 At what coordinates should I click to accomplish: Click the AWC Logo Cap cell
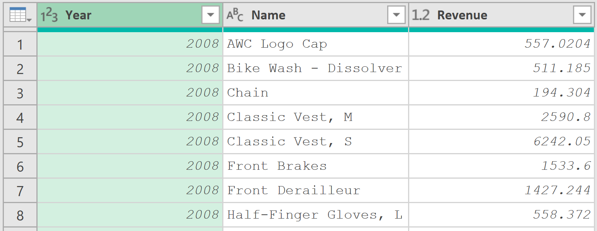316,44
